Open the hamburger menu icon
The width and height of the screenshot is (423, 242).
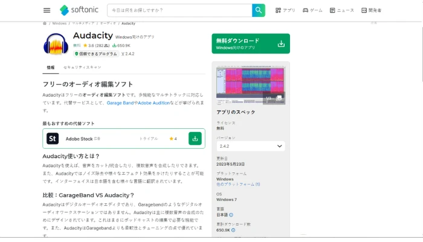click(47, 10)
